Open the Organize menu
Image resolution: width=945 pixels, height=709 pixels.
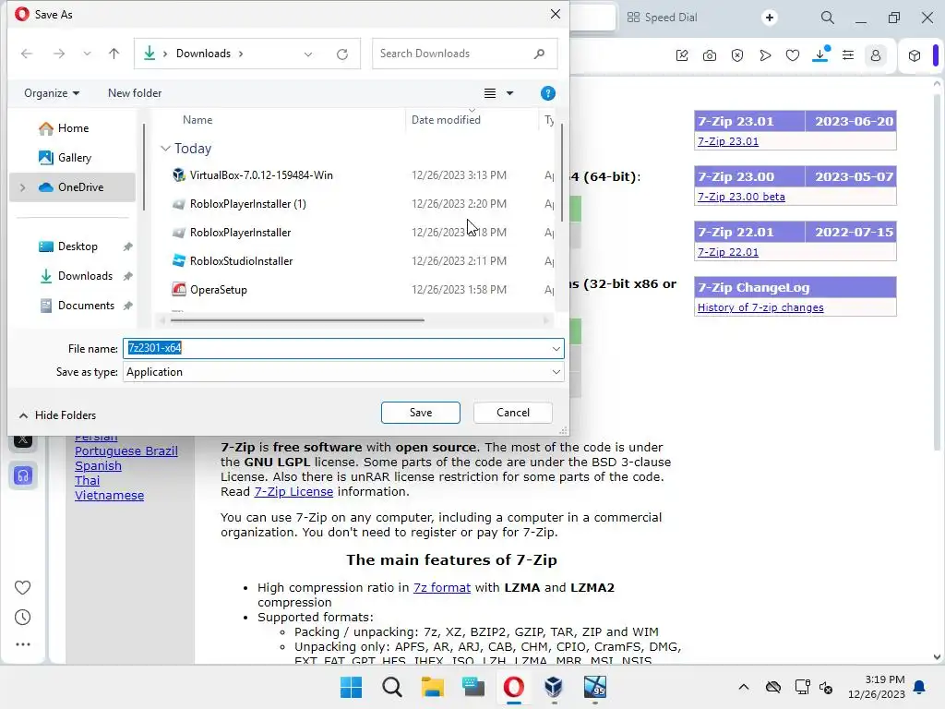[x=52, y=93]
